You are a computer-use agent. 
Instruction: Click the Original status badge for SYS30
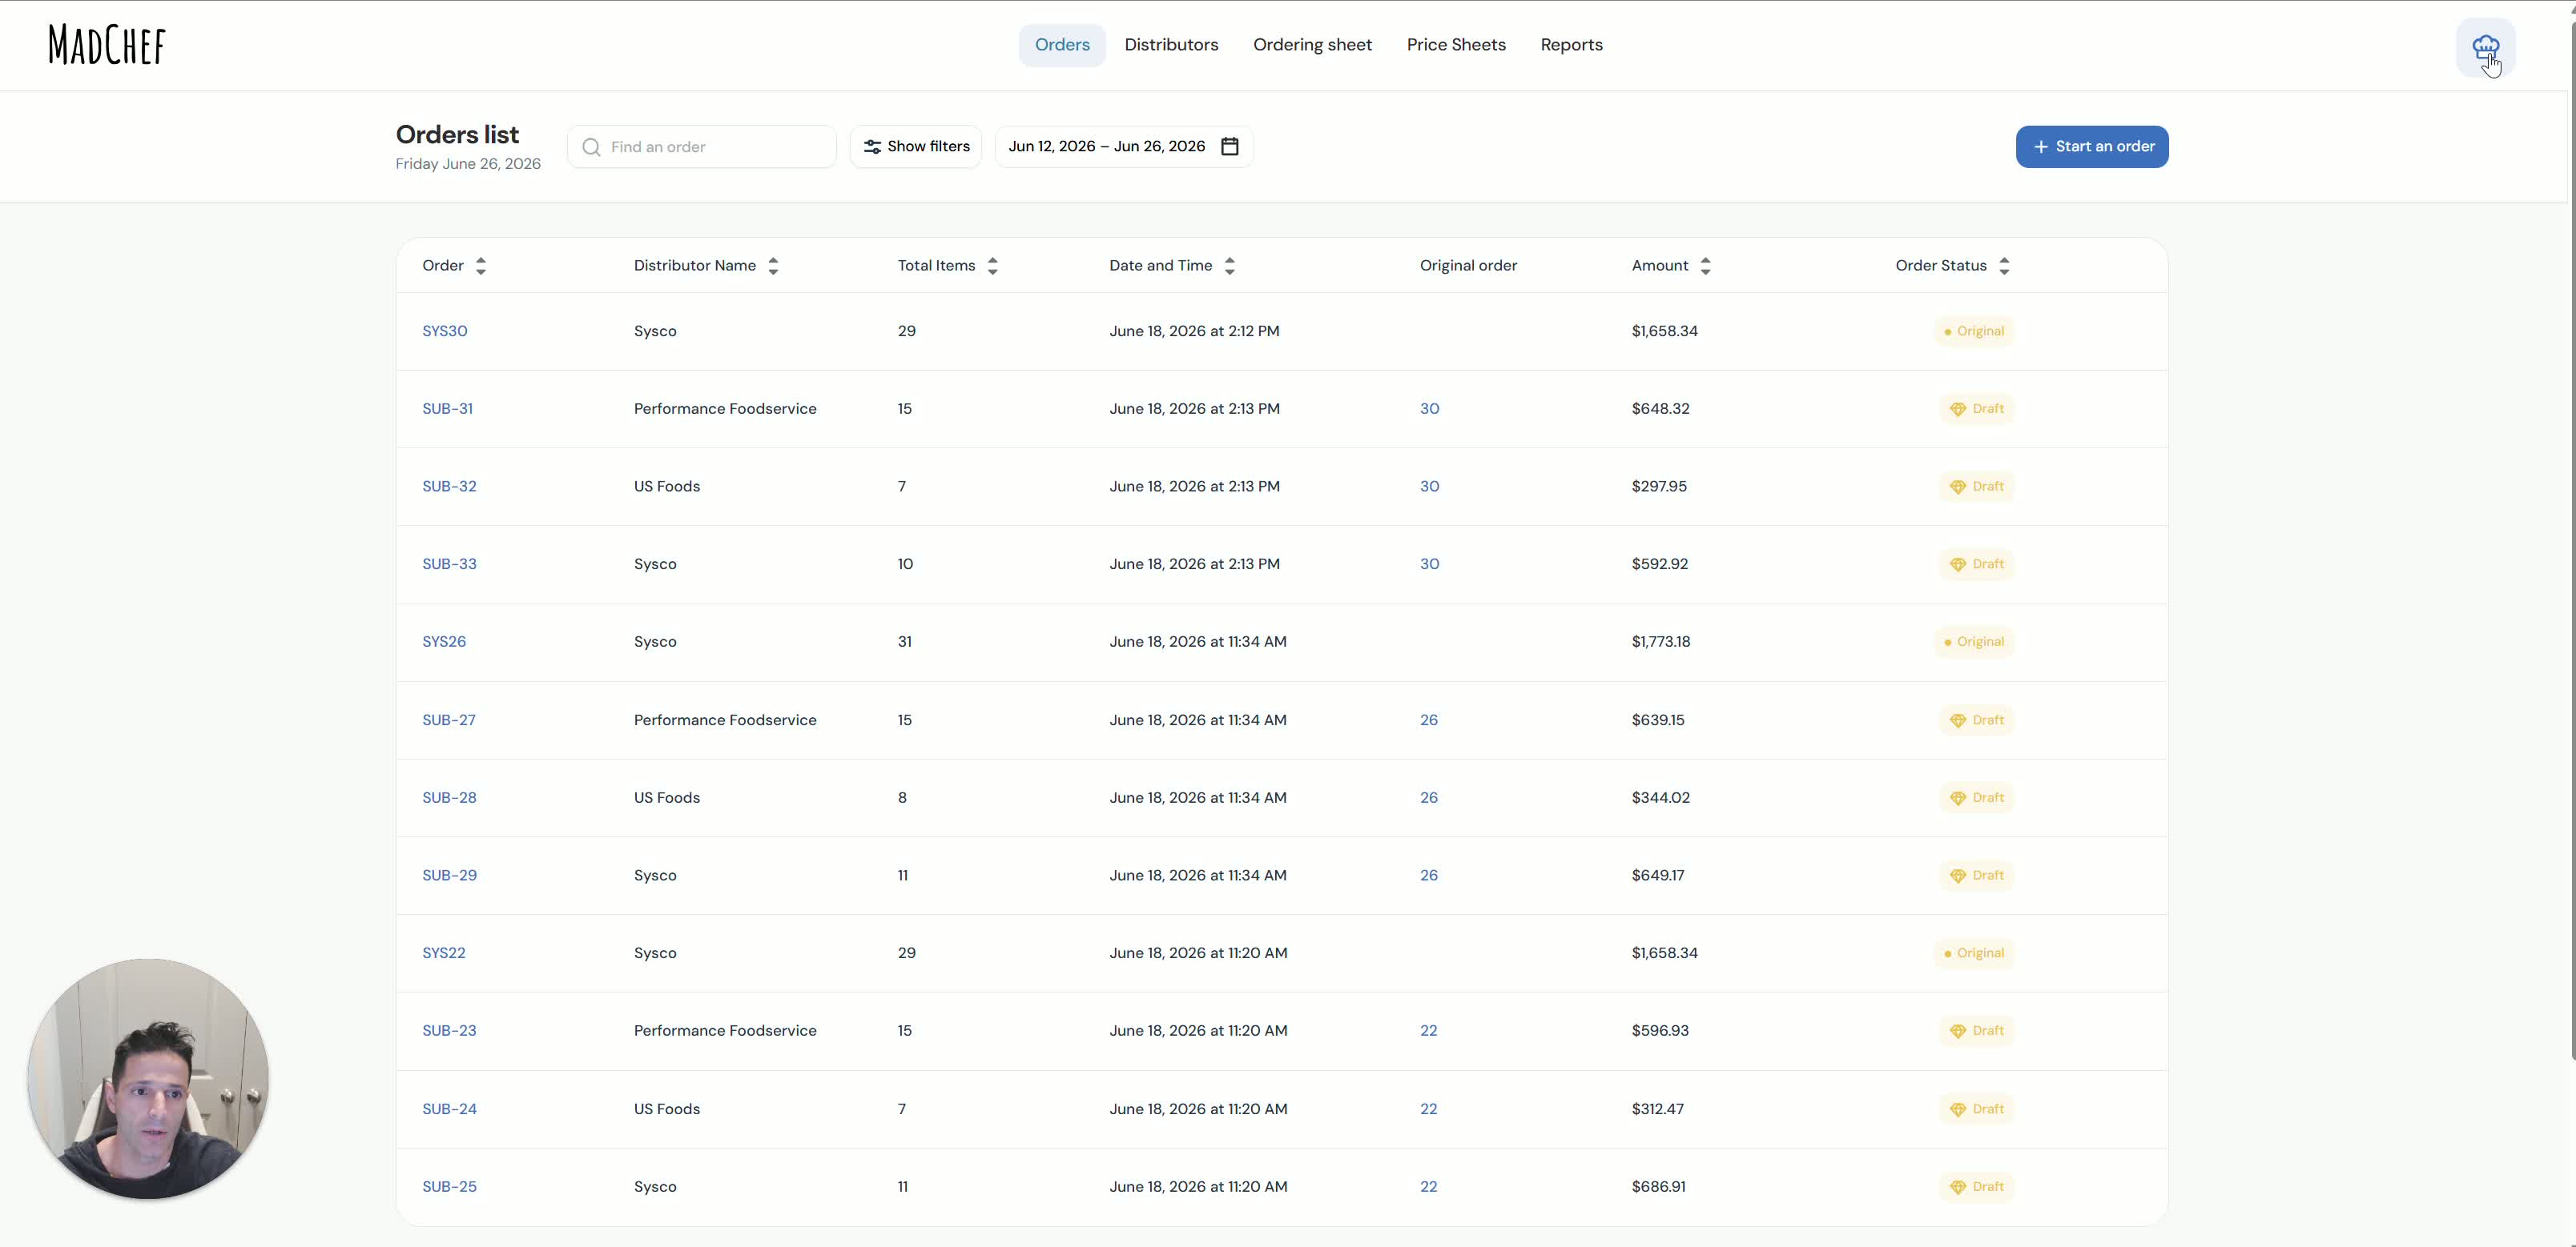pyautogui.click(x=1974, y=331)
